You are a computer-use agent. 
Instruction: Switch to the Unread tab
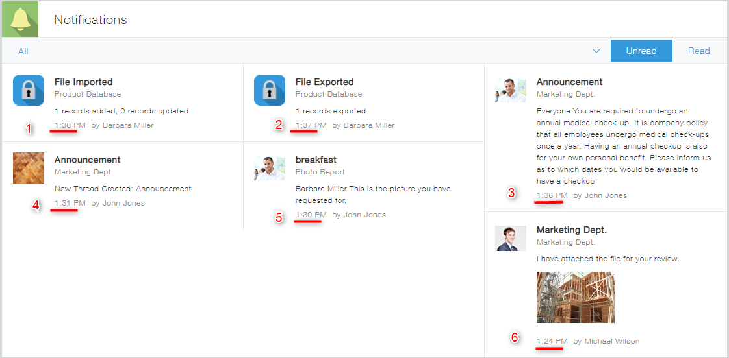click(x=641, y=51)
